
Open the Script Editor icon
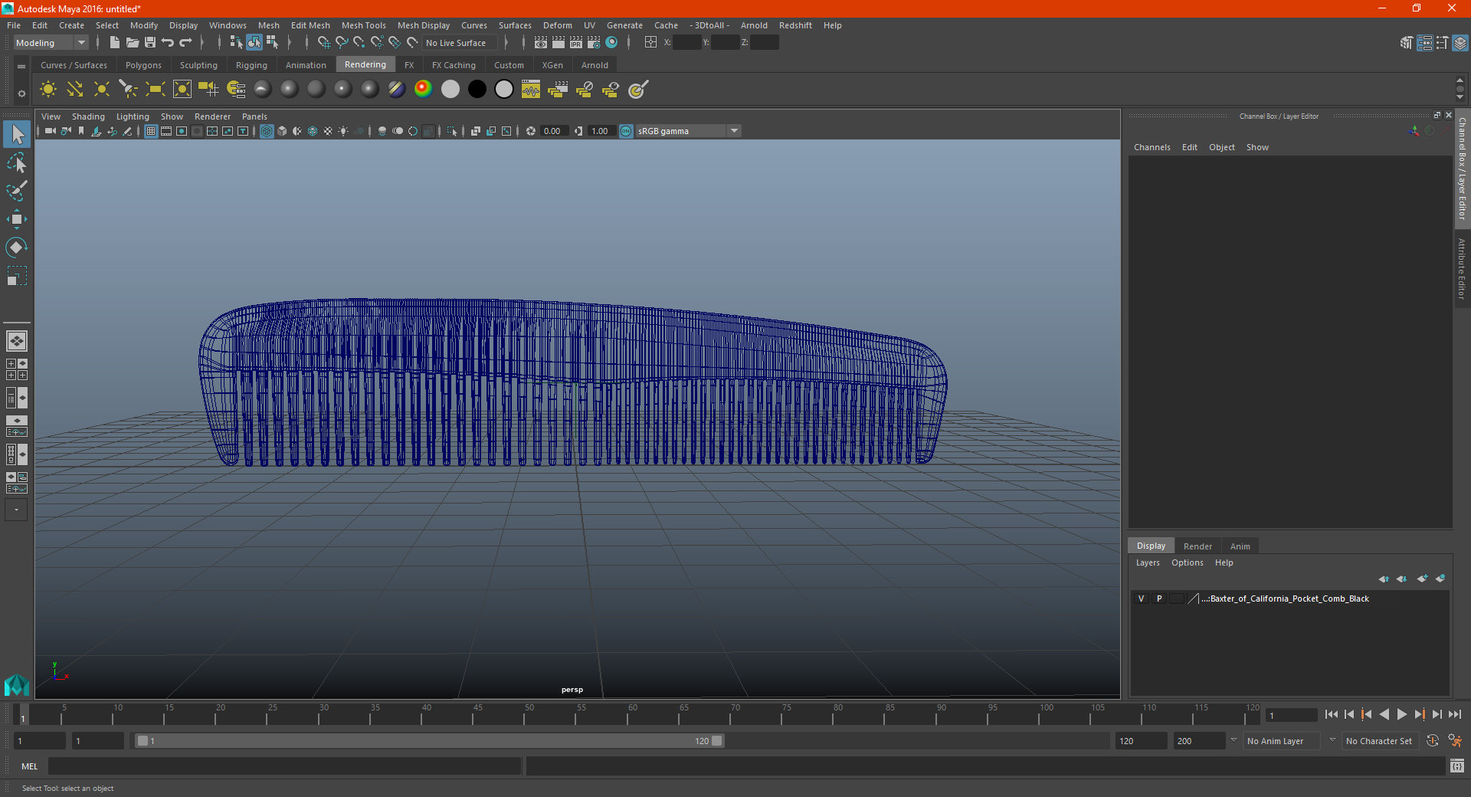(1457, 766)
